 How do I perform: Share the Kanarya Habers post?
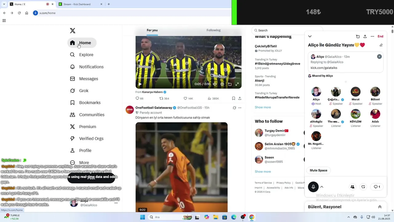(x=240, y=98)
